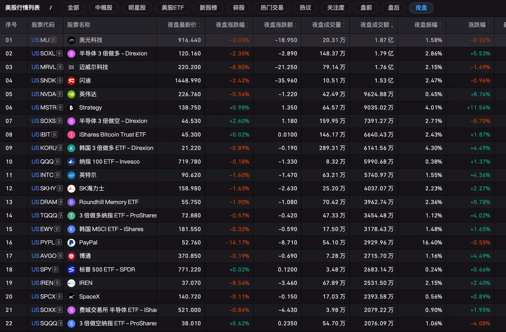Open the US QQQ stock code link
Image resolution: width=506 pixels, height=332 pixels.
[x=43, y=162]
